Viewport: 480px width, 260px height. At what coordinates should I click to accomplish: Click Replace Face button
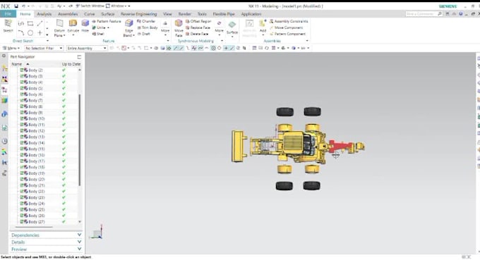(198, 27)
